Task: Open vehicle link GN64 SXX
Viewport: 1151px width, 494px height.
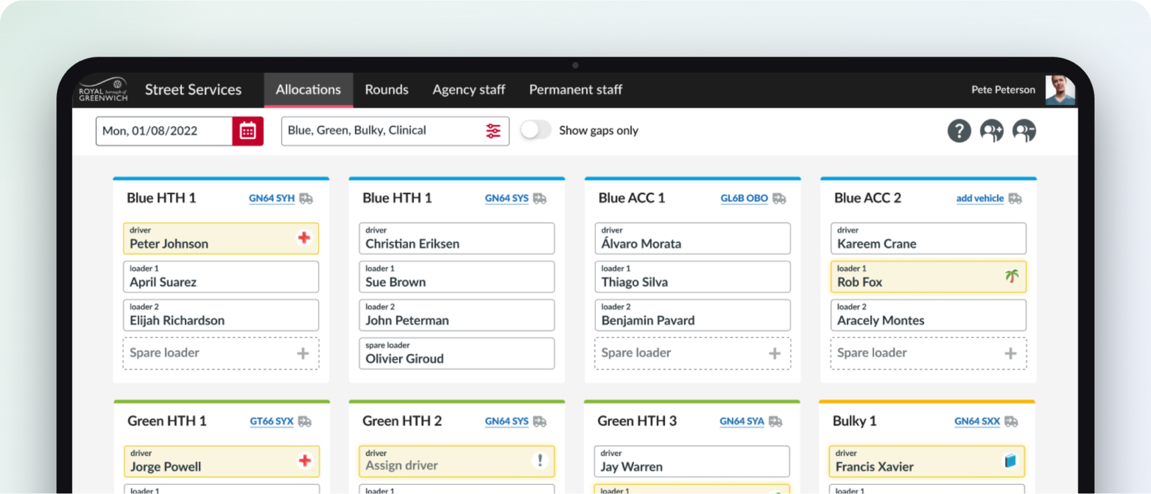Action: pos(977,421)
